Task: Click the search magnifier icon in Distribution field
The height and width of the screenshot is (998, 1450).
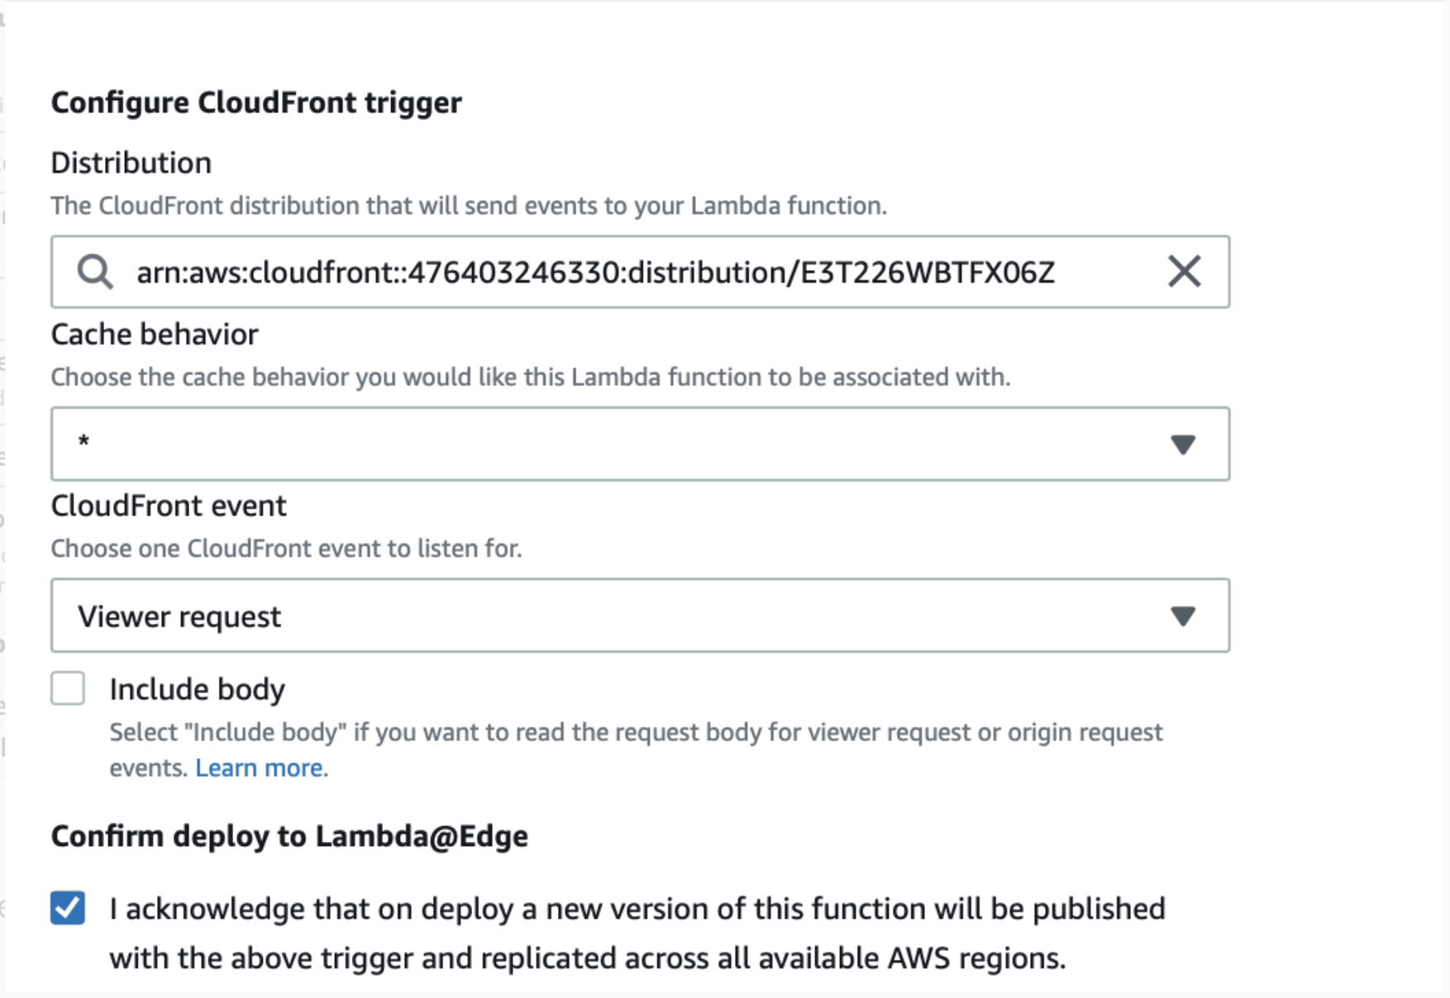Action: [95, 272]
